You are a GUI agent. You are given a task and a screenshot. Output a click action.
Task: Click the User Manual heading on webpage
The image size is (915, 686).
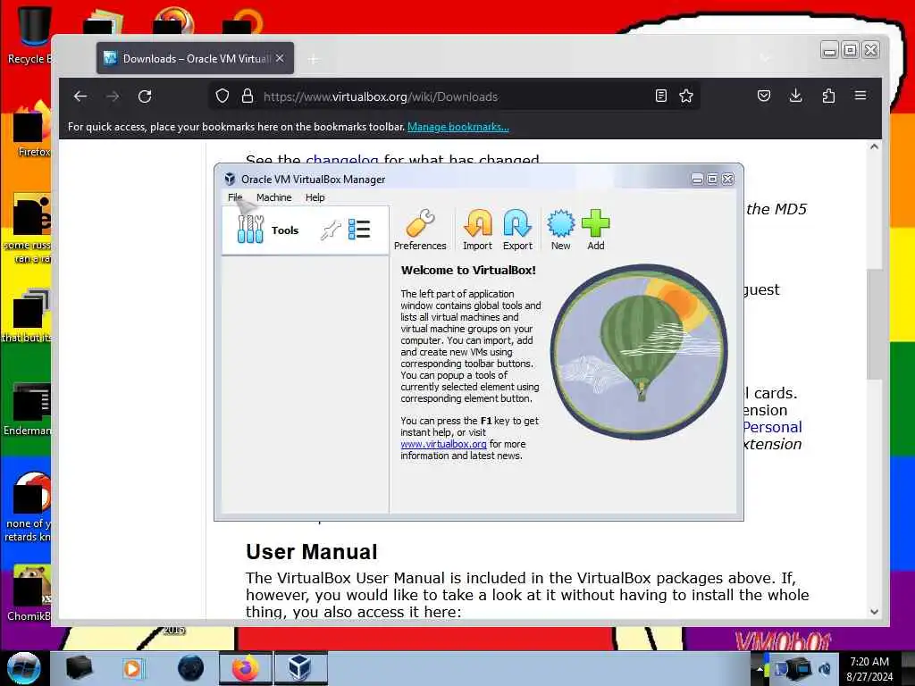coord(312,552)
